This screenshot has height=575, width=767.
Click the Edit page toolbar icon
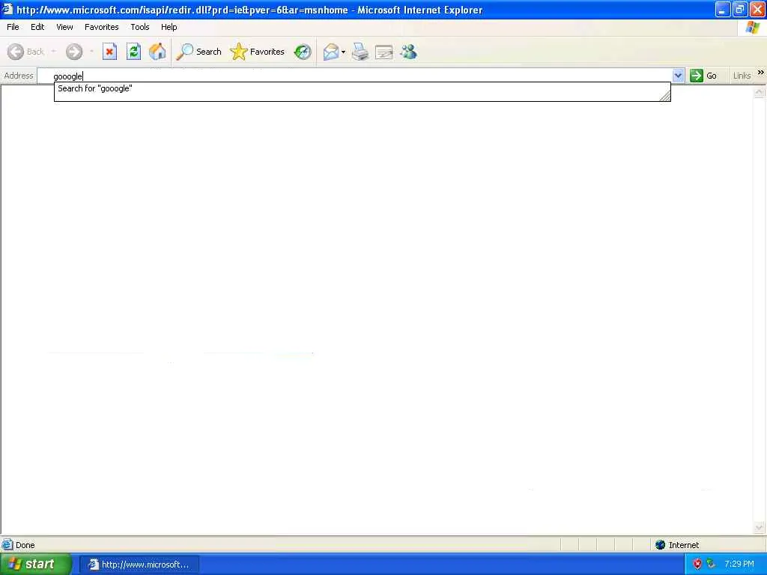click(384, 52)
